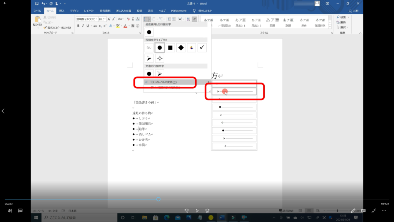
Task: Click the video player play button
Action: tap(197, 211)
